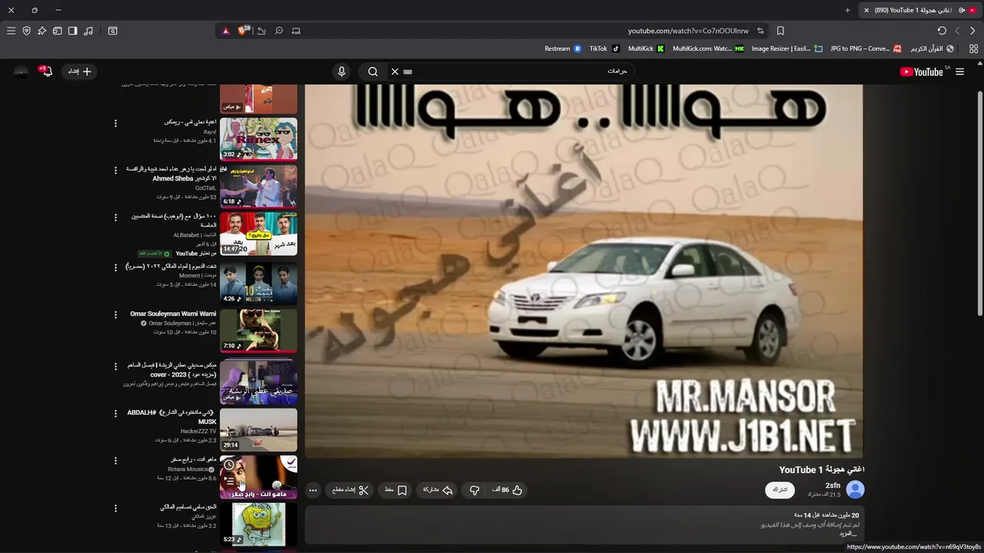Image resolution: width=984 pixels, height=553 pixels.
Task: Add Rotana video to queue icon
Action: 229,481
